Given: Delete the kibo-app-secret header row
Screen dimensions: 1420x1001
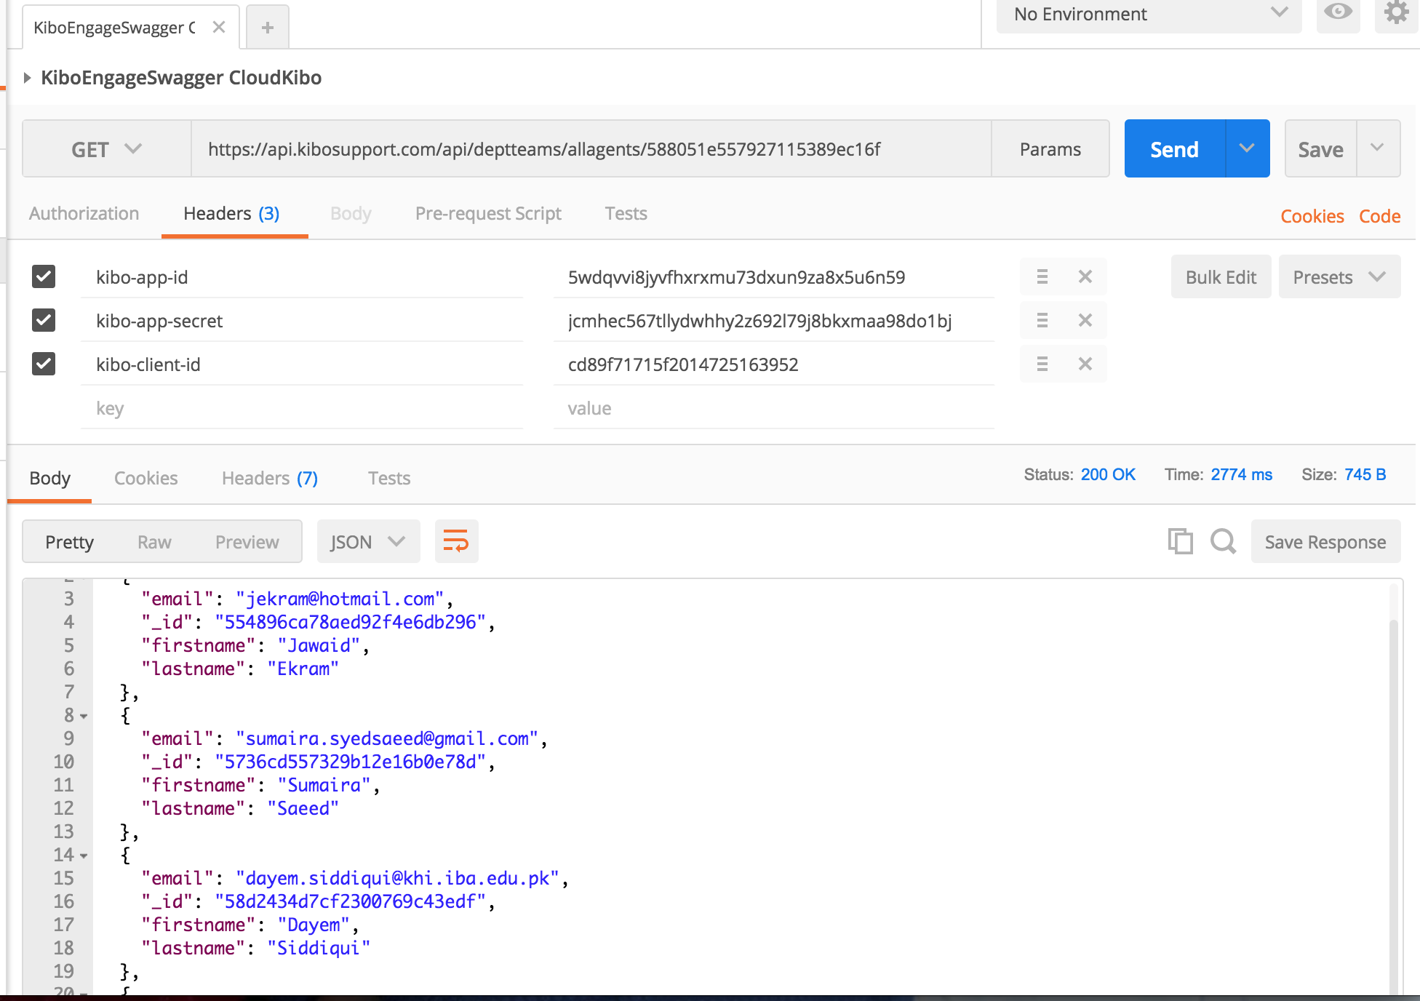Looking at the screenshot, I should coord(1085,321).
